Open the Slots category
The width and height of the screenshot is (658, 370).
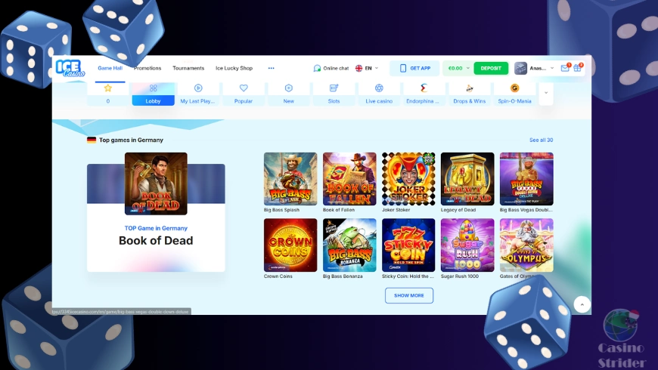tap(334, 93)
